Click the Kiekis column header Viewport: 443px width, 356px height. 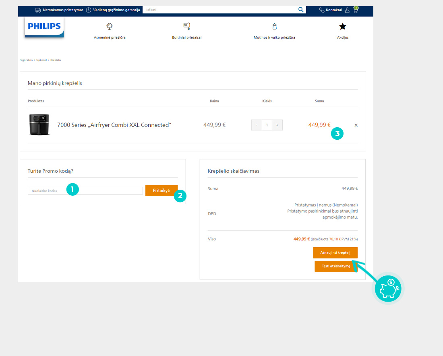pyautogui.click(x=267, y=101)
